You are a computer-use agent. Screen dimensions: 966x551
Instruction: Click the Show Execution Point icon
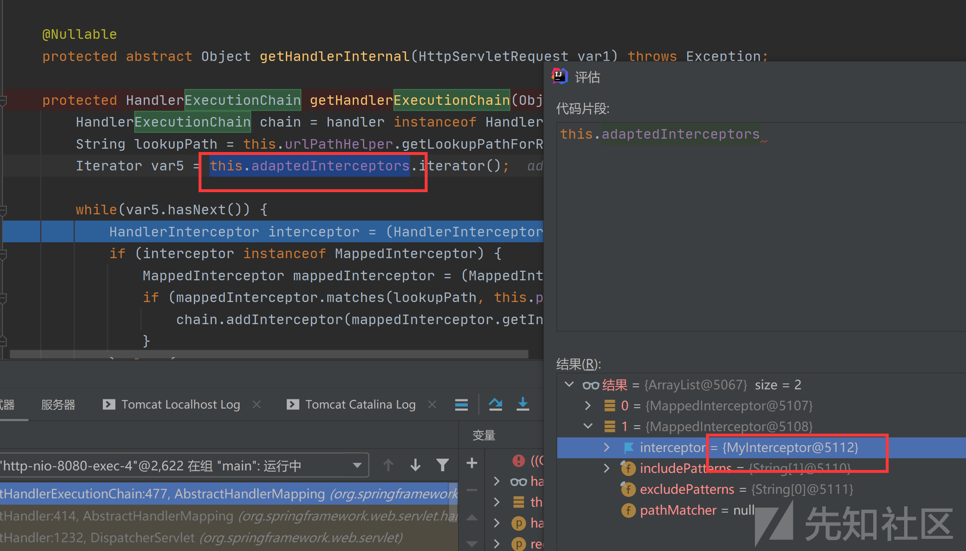[x=461, y=404]
